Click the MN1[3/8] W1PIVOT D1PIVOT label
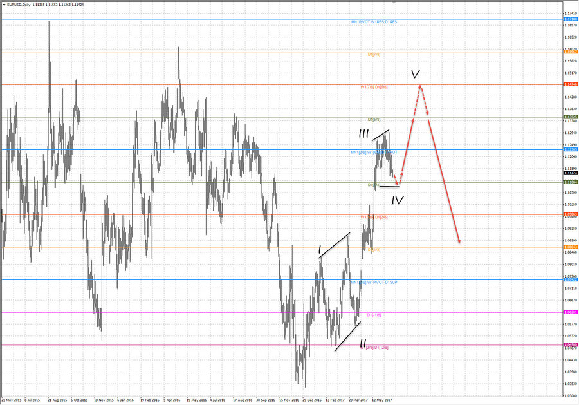The image size is (579, 405). pos(373,153)
